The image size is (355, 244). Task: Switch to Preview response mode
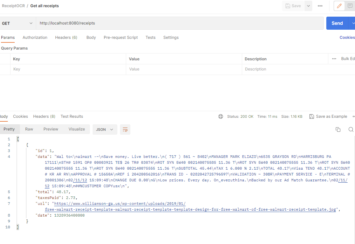[x=51, y=129]
